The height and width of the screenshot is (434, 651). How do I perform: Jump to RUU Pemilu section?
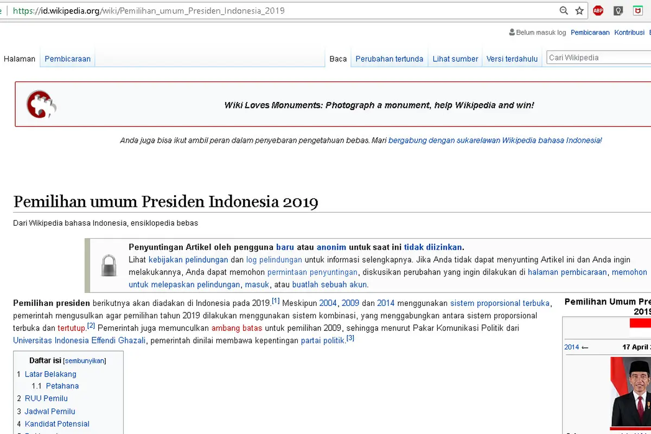coord(46,399)
